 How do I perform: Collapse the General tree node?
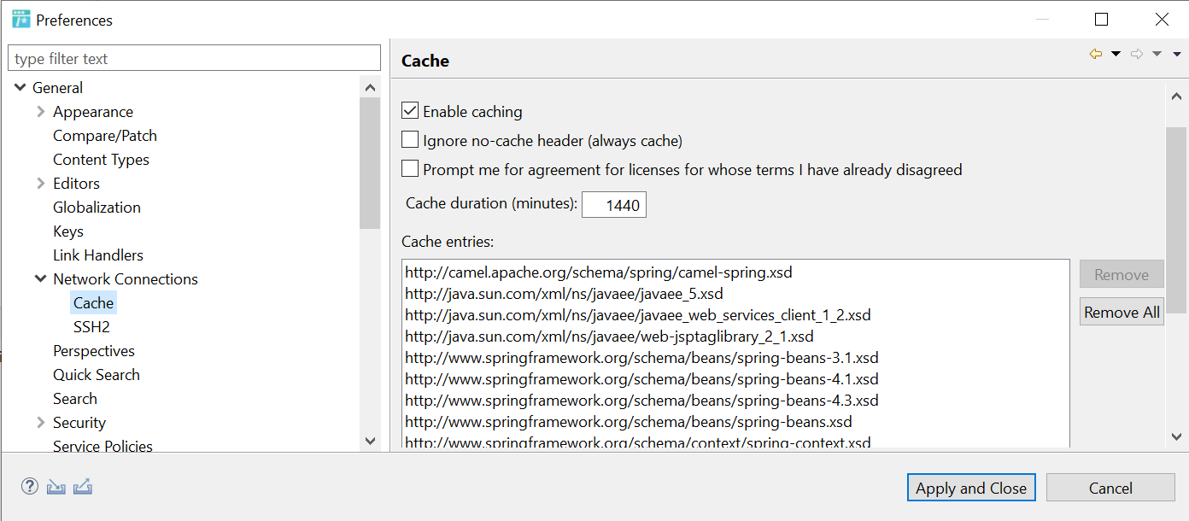pyautogui.click(x=20, y=87)
